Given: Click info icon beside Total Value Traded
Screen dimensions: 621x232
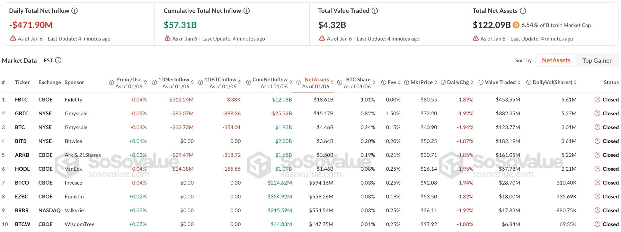Looking at the screenshot, I should [375, 11].
